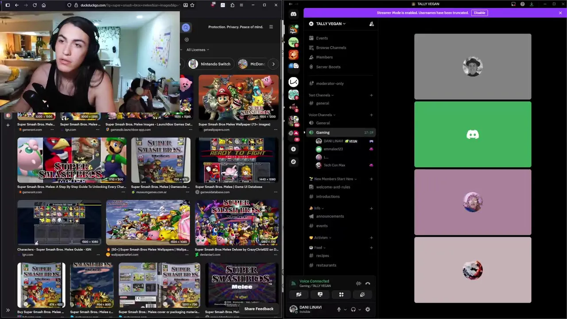Mute the Discord microphone
The image size is (567, 319).
pyautogui.click(x=339, y=309)
